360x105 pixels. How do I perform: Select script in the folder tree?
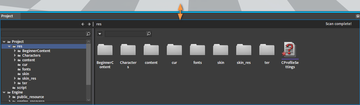22,88
